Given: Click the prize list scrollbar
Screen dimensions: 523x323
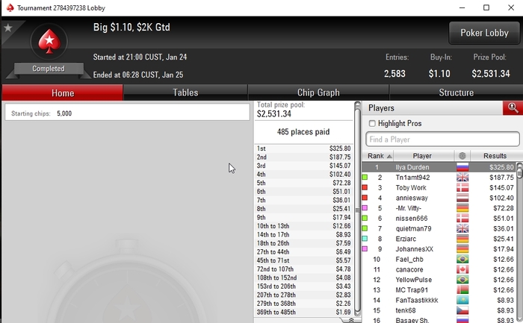Looking at the screenshot, I should pyautogui.click(x=357, y=208).
